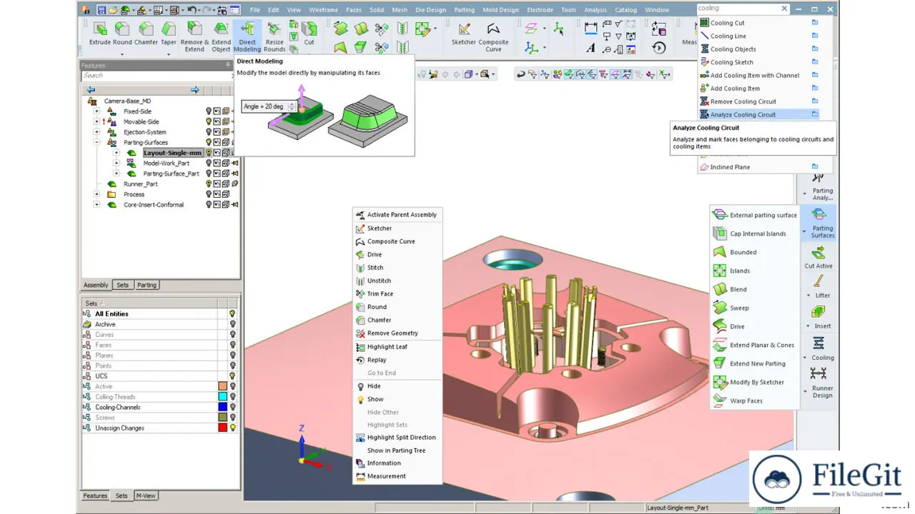Open the Mold Design menu
This screenshot has height=514, width=915.
point(500,10)
